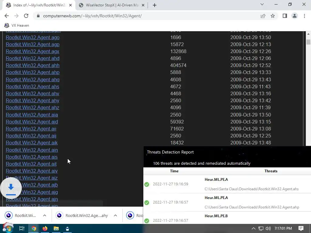Select the Time column header in report

coord(174,171)
